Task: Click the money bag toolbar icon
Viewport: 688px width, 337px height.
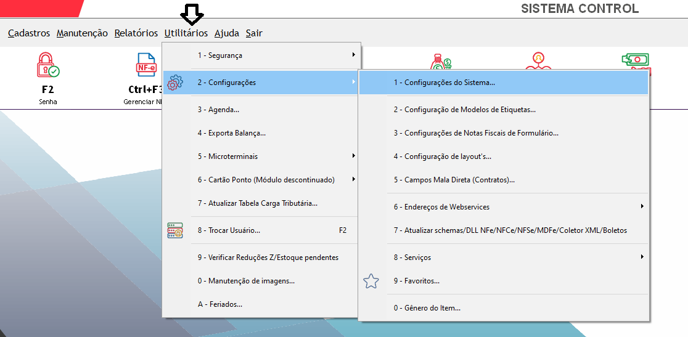Action: (441, 62)
